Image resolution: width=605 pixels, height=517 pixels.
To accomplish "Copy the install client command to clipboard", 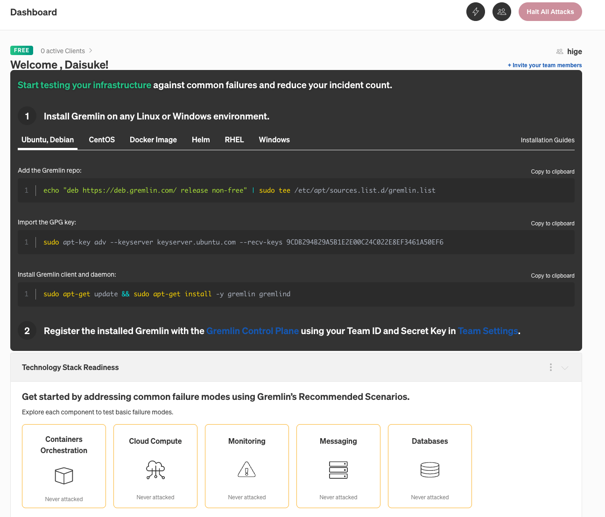I will (553, 276).
